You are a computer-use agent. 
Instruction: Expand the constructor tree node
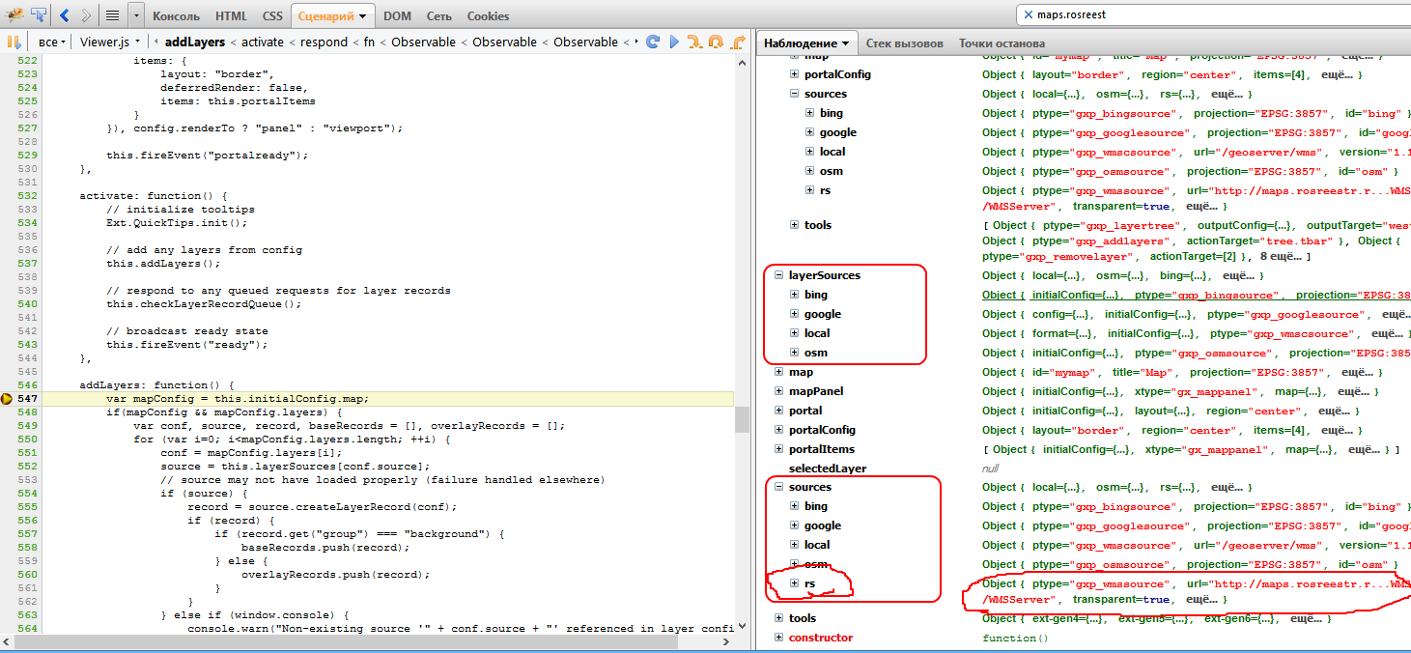click(779, 638)
